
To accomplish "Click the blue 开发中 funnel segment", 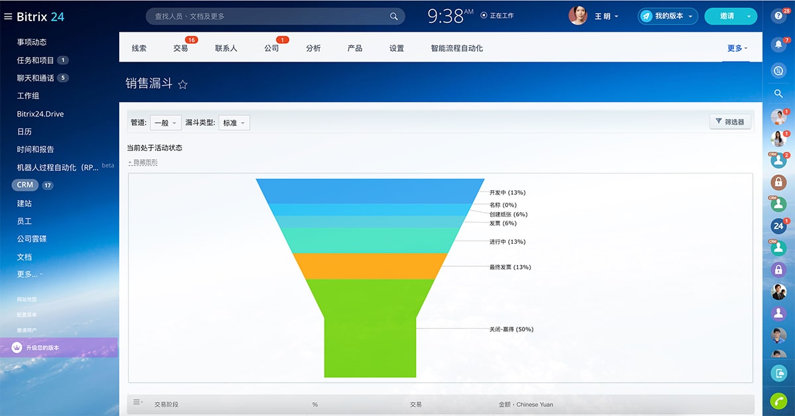I will (x=370, y=191).
